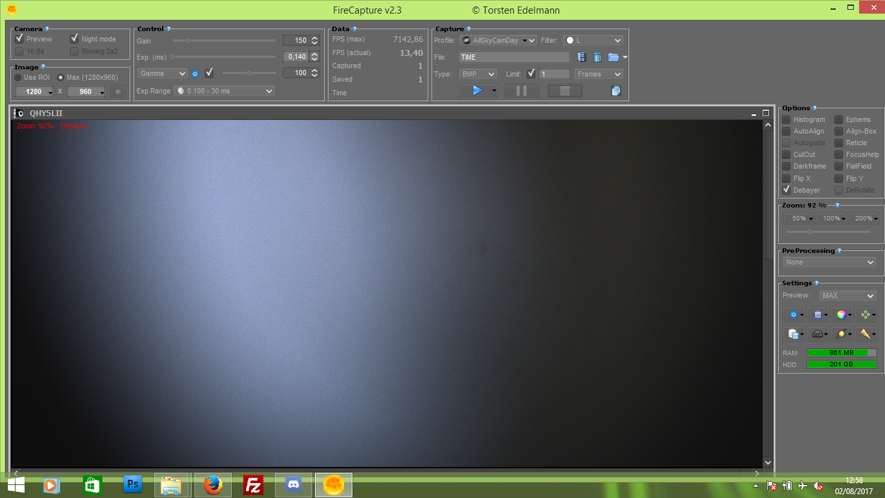Open the file Type dropdown showing BMP
This screenshot has width=885, height=498.
click(478, 74)
